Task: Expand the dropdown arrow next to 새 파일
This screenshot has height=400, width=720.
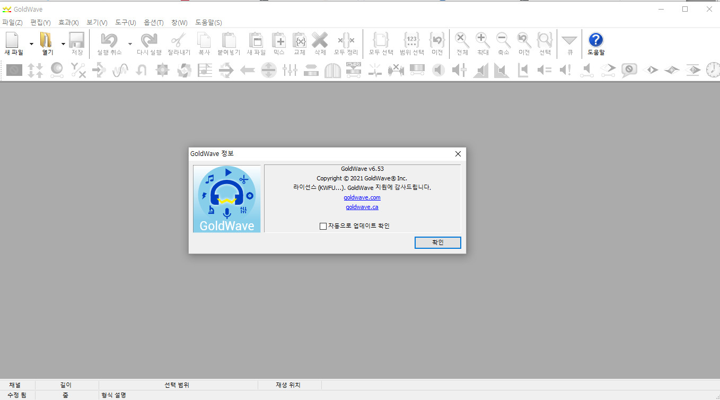Action: point(31,44)
